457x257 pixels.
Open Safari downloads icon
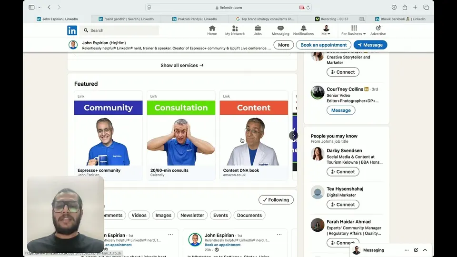(394, 7)
